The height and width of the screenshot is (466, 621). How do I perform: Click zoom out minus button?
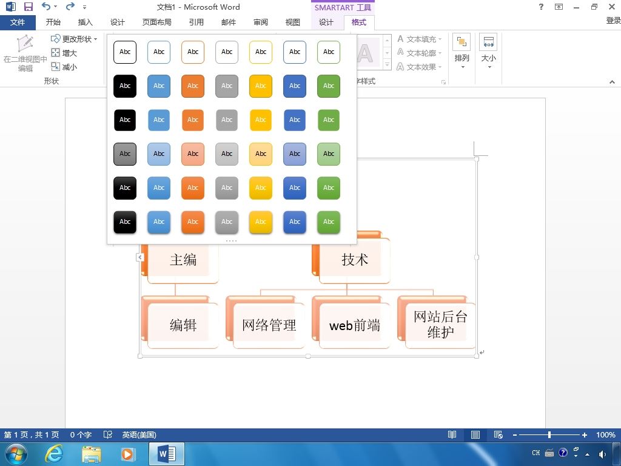coord(514,434)
